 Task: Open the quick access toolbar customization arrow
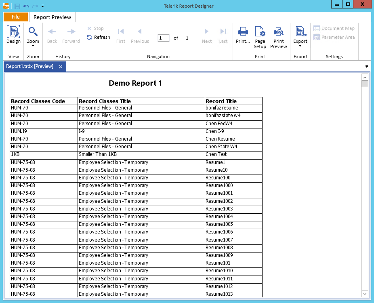click(42, 6)
